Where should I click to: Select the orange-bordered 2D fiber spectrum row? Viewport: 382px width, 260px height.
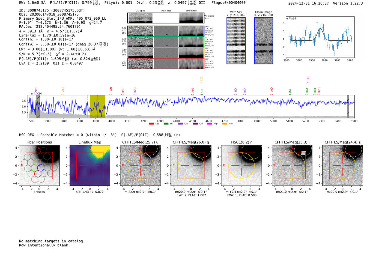[166, 53]
